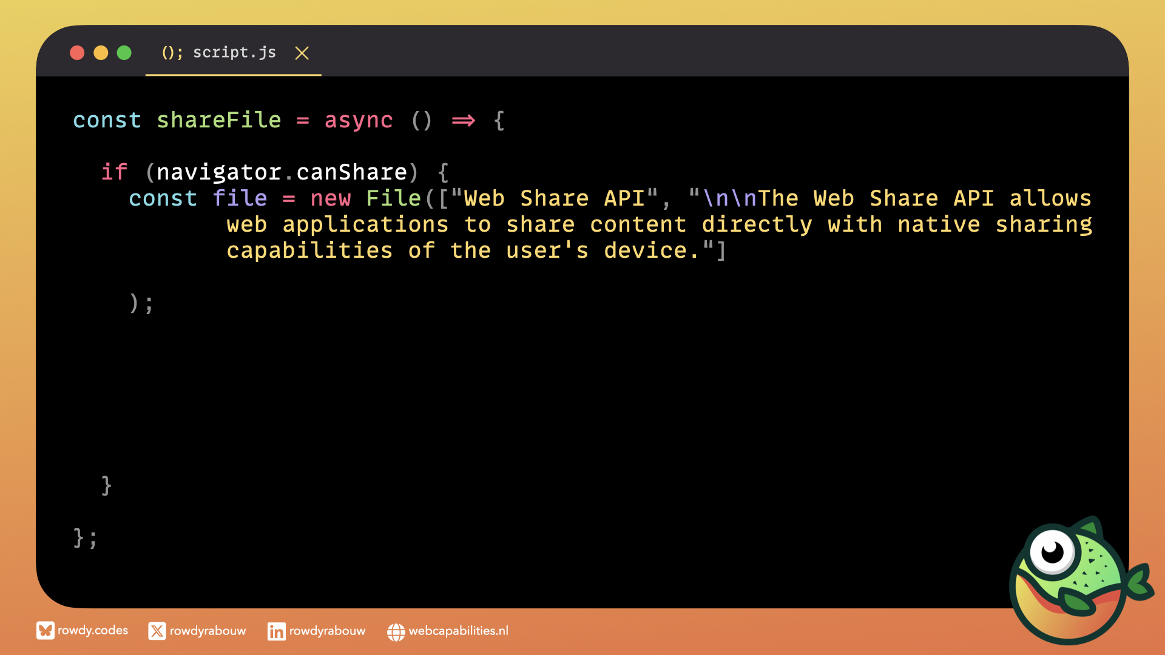Viewport: 1165px width, 655px height.
Task: Click the "Web Share API" string literal
Action: click(x=554, y=198)
